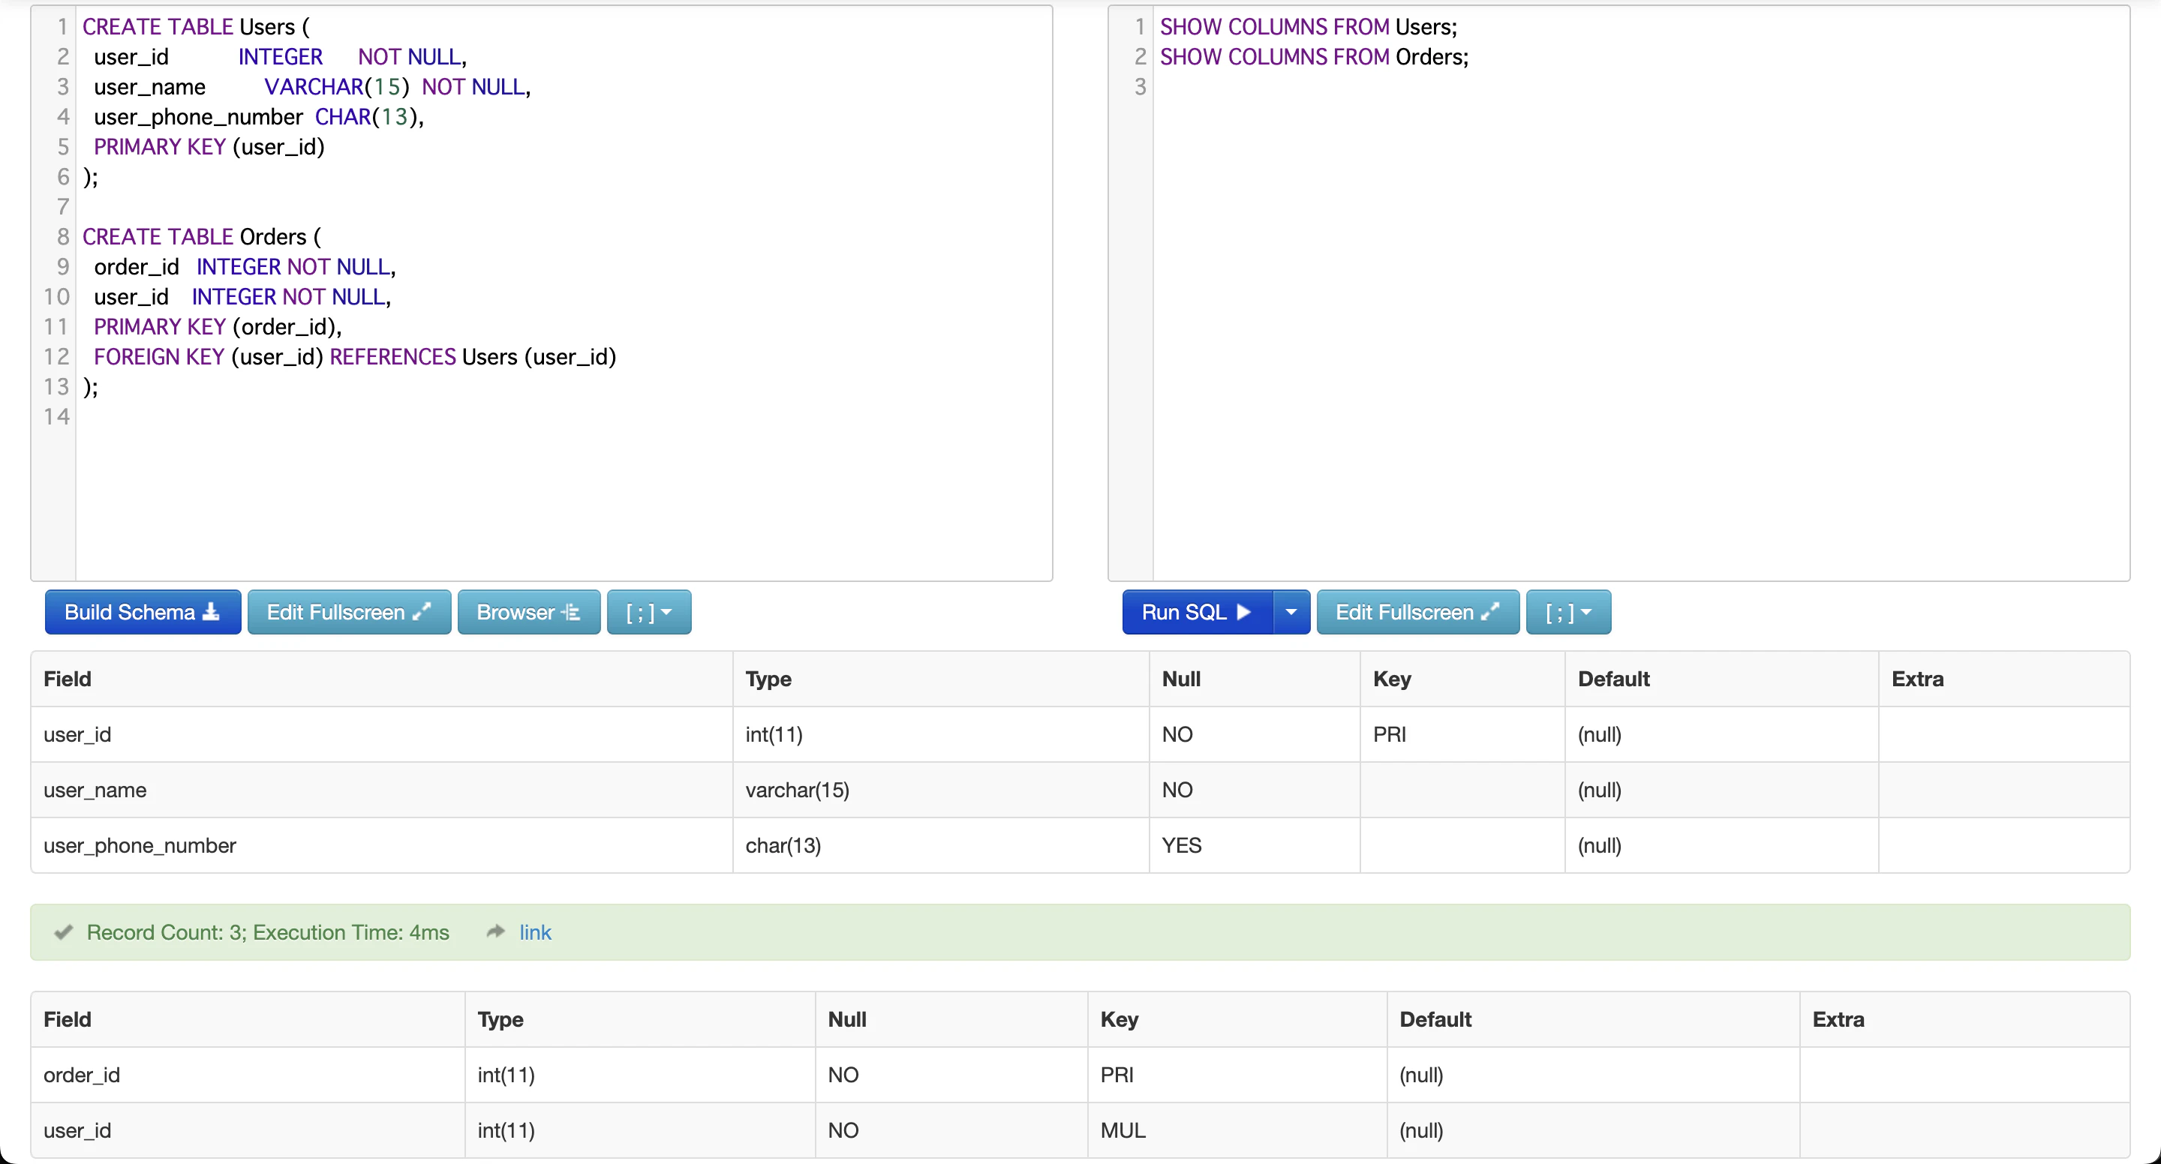Screen dimensions: 2161x1164
Task: Run the SQL query
Action: [1196, 612]
